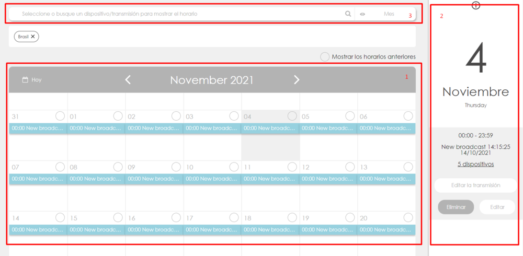The height and width of the screenshot is (256, 523).
Task: Select the broadcast event on day 19
Action: tap(328, 229)
